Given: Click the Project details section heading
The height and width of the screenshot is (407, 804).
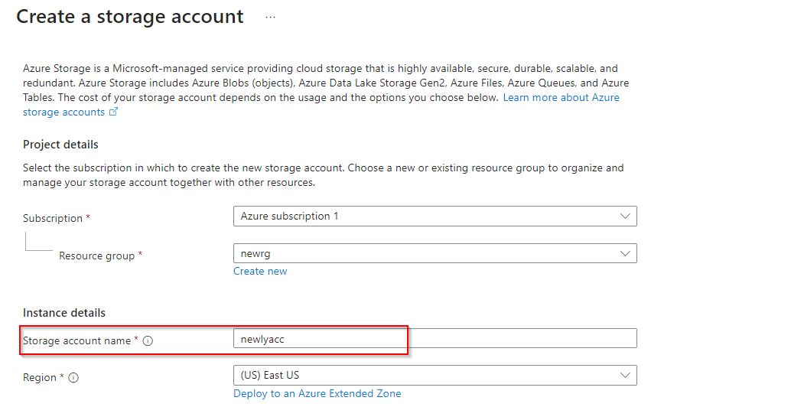Looking at the screenshot, I should point(60,145).
